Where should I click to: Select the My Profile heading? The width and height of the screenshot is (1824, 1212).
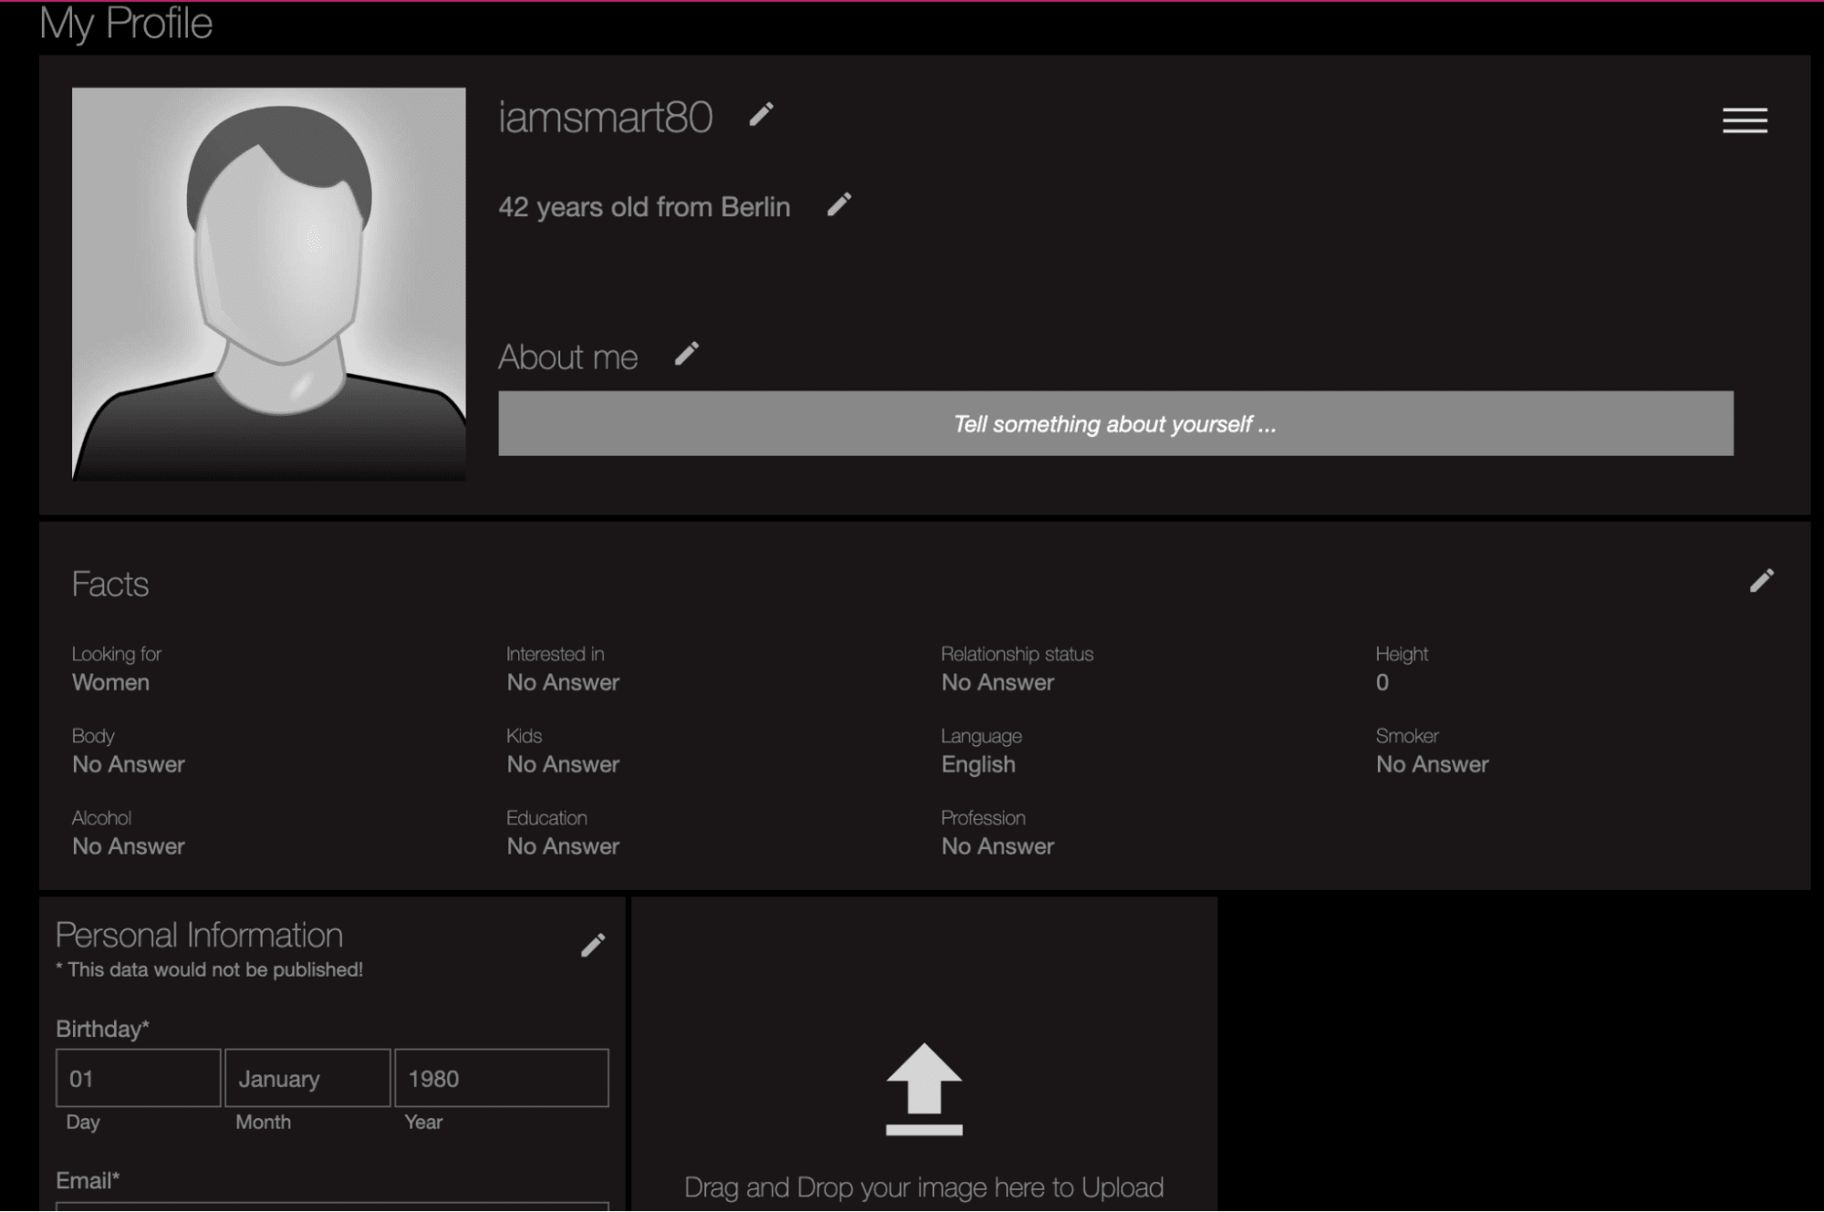126,25
